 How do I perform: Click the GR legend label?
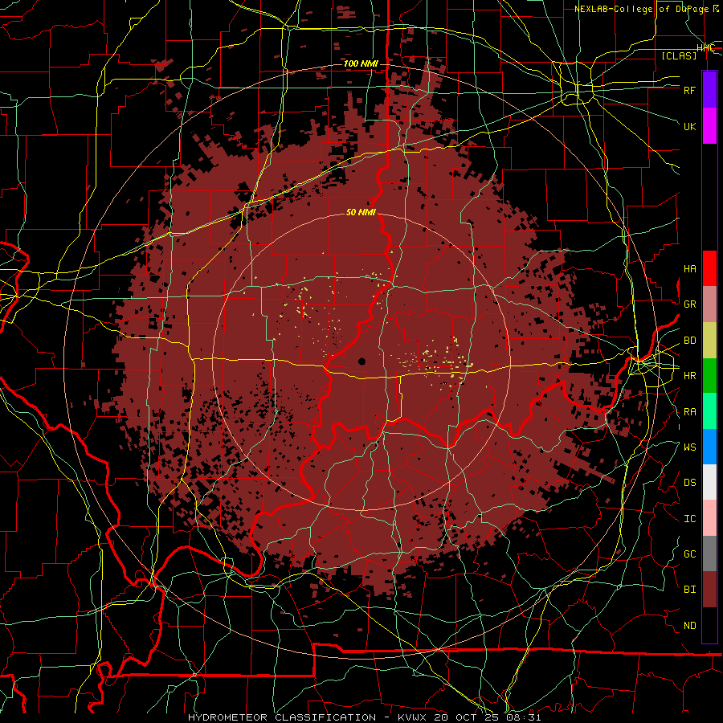(x=690, y=304)
